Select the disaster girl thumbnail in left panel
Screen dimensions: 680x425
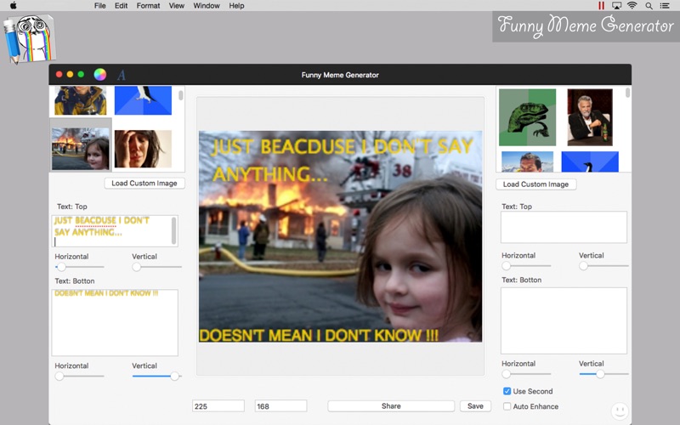tap(80, 148)
